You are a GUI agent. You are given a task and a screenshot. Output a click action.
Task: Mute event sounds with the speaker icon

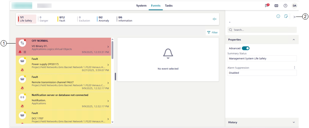[x=215, y=19]
